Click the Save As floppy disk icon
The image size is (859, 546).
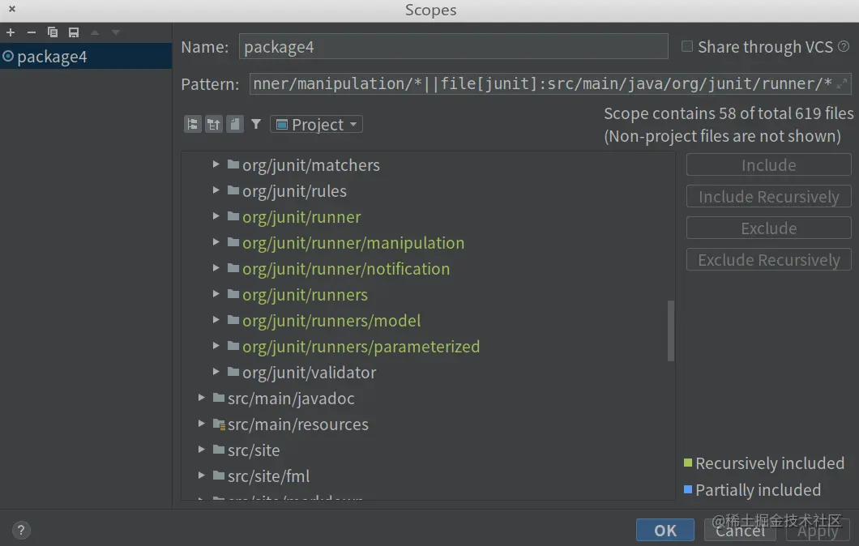tap(74, 32)
